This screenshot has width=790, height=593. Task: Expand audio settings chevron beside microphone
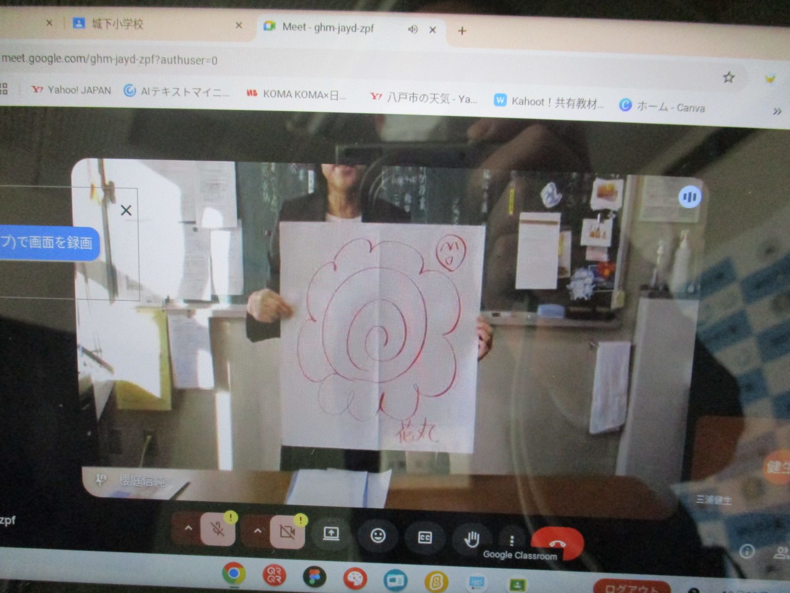[188, 528]
